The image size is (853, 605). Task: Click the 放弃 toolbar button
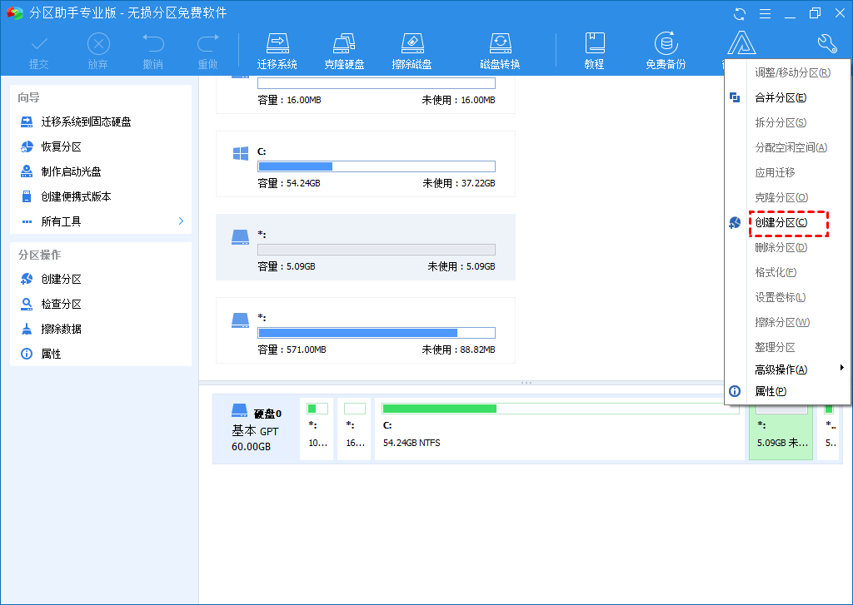[x=98, y=52]
